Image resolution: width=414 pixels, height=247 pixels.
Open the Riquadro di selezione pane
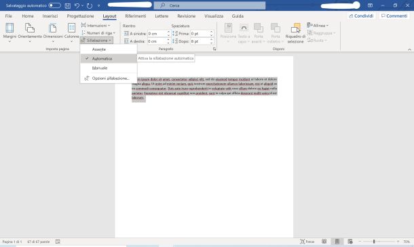pyautogui.click(x=295, y=33)
